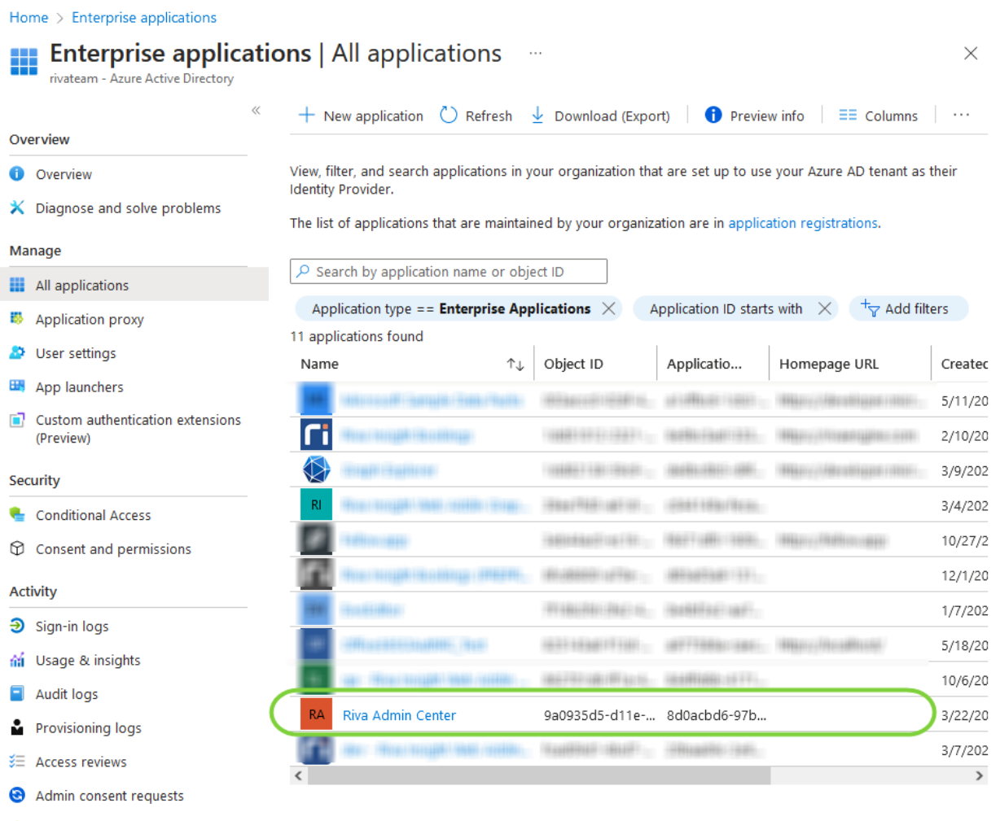Click the New application plus icon
1000x821 pixels.
306,115
